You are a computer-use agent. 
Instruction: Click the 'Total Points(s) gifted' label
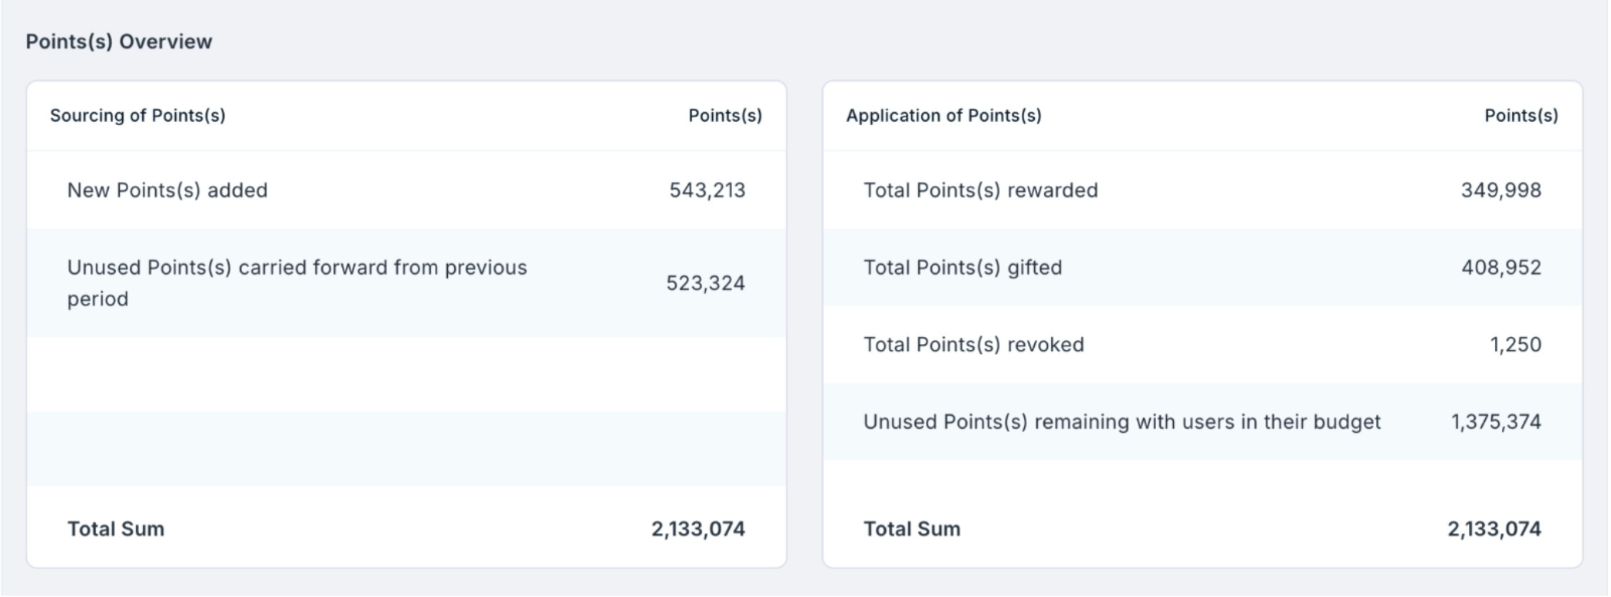(x=963, y=268)
